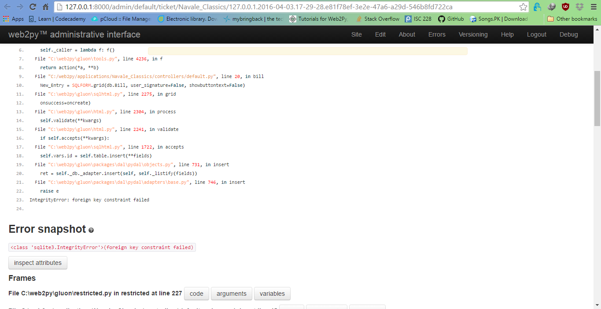Click the scrollbar up arrow
This screenshot has width=601, height=309.
597,29
